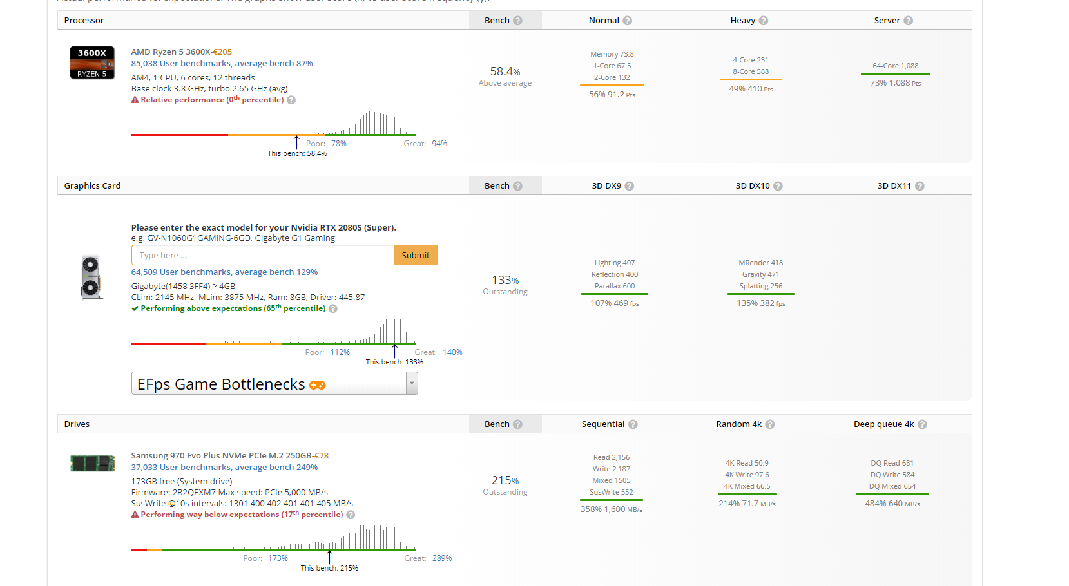Click drive Poor 173% link
1069x586 pixels.
pyautogui.click(x=278, y=558)
